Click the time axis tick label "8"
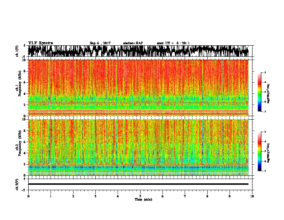The width and height of the screenshot is (284, 220). tap(207, 196)
